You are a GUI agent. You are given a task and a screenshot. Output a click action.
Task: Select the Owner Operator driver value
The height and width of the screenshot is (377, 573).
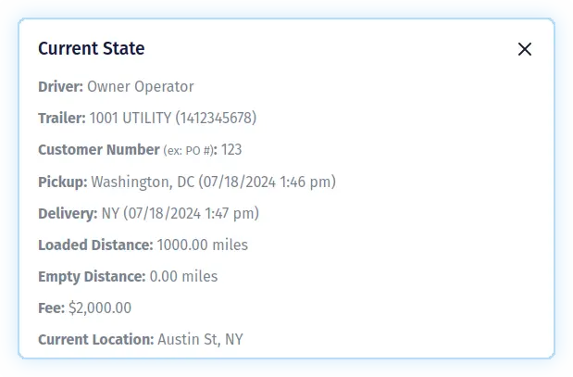pyautogui.click(x=141, y=87)
